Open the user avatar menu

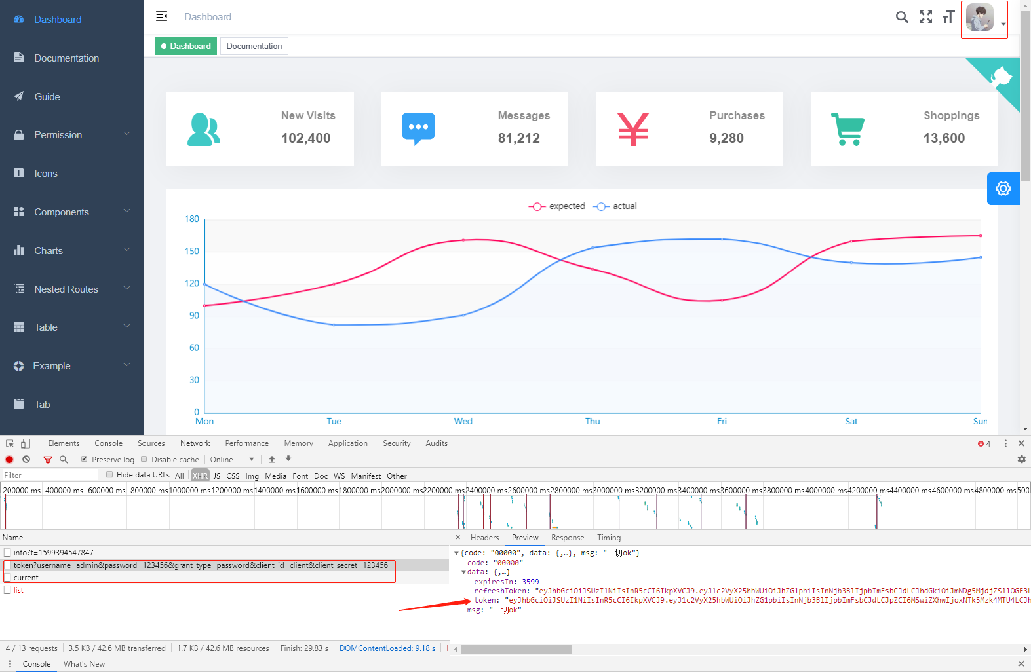[x=984, y=19]
